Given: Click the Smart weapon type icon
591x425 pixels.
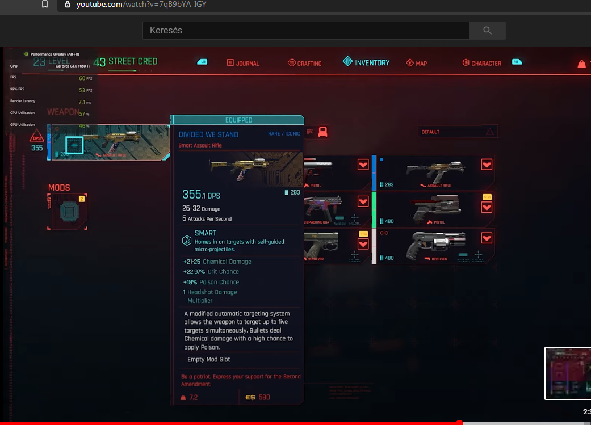Looking at the screenshot, I should [x=187, y=241].
